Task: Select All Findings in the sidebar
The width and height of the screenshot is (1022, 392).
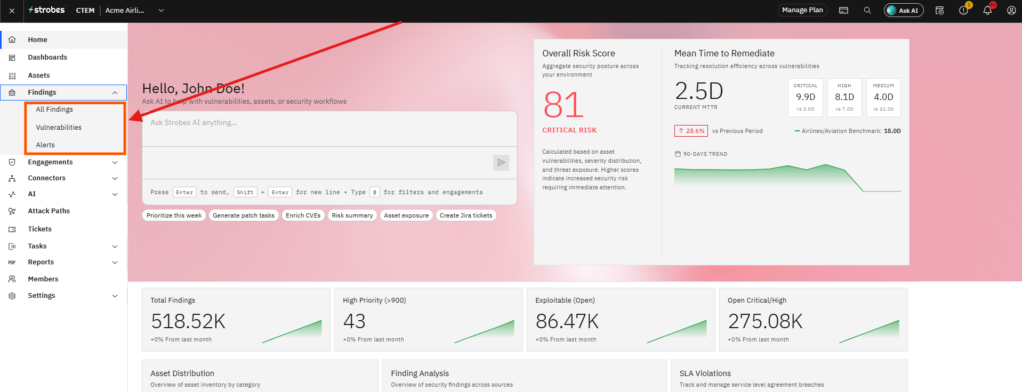Action: [x=54, y=110]
